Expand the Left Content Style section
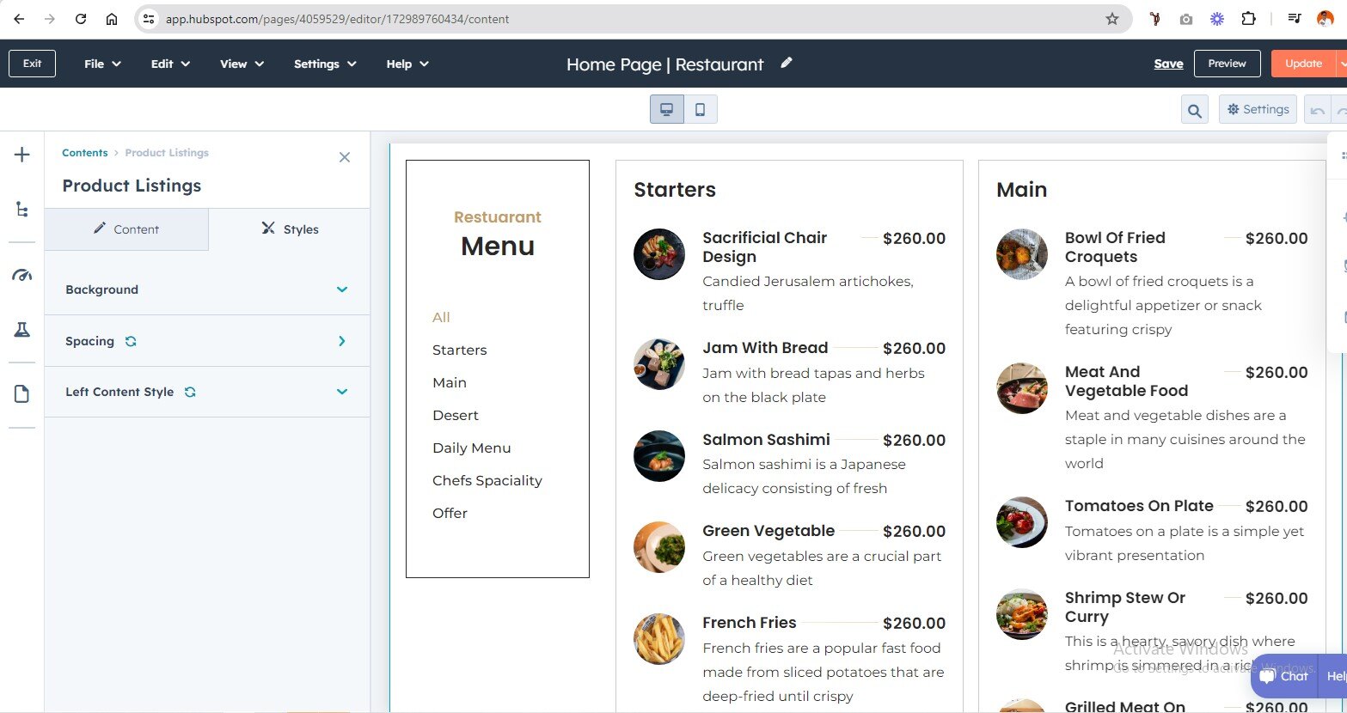Screen dimensions: 1347x713 341,392
